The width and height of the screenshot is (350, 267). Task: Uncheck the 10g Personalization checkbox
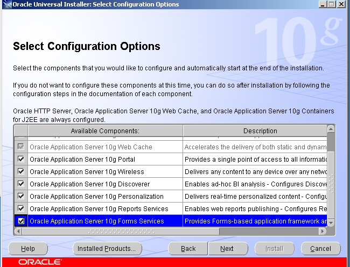21,196
